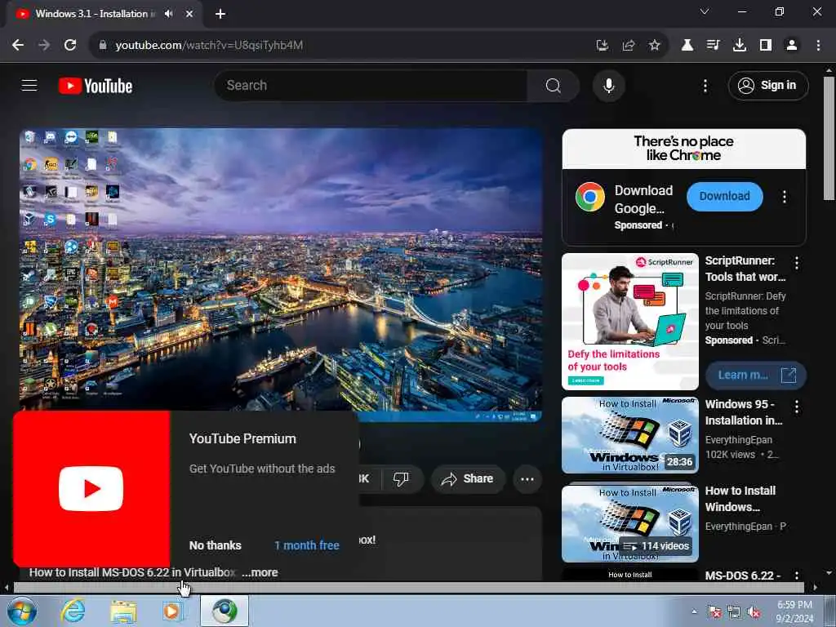Image resolution: width=836 pixels, height=627 pixels.
Task: Open the Windows Start button
Action: (21, 611)
